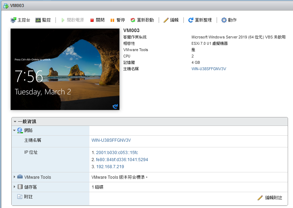Click the 監控 toolbar label
293x208 pixels.
(47, 20)
